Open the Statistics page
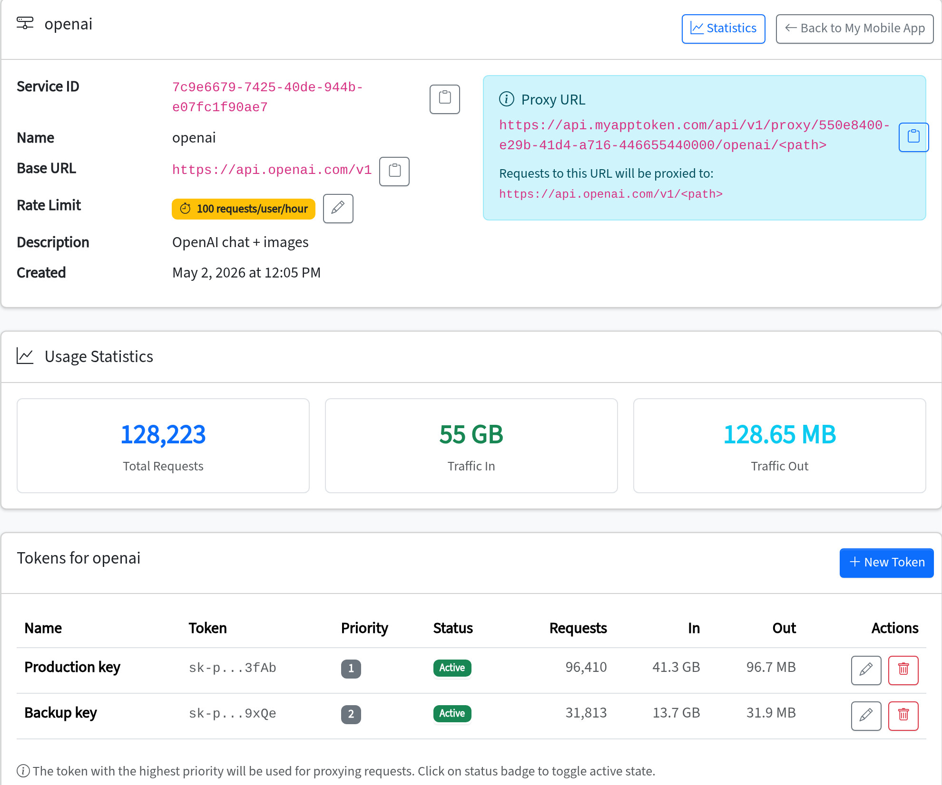The height and width of the screenshot is (785, 942). pos(723,29)
